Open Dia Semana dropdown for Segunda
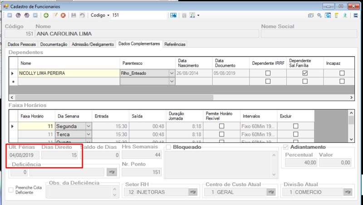 [88, 127]
